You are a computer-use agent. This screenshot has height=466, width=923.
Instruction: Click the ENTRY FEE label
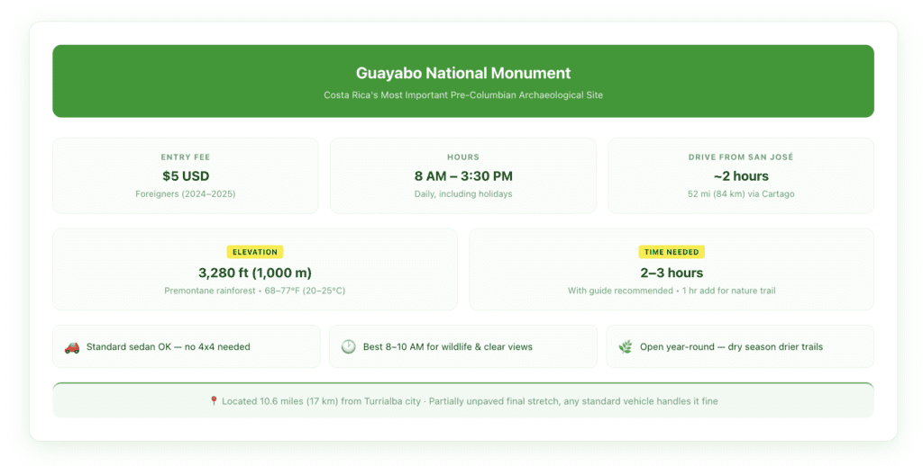[186, 157]
